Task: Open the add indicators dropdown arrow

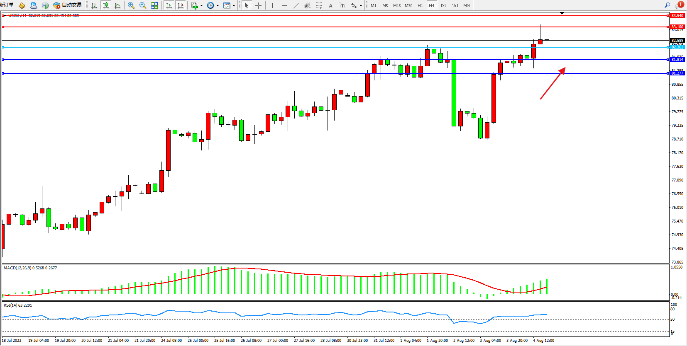Action: [x=202, y=6]
